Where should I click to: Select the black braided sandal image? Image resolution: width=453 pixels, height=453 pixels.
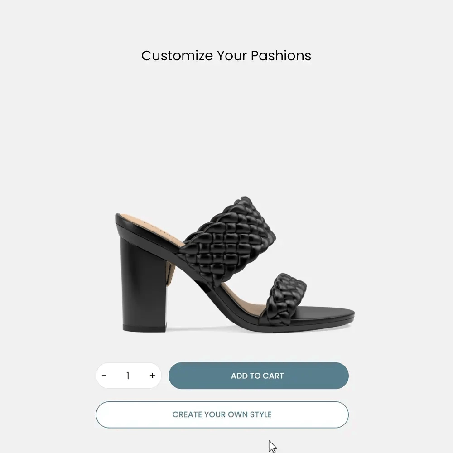(235, 264)
